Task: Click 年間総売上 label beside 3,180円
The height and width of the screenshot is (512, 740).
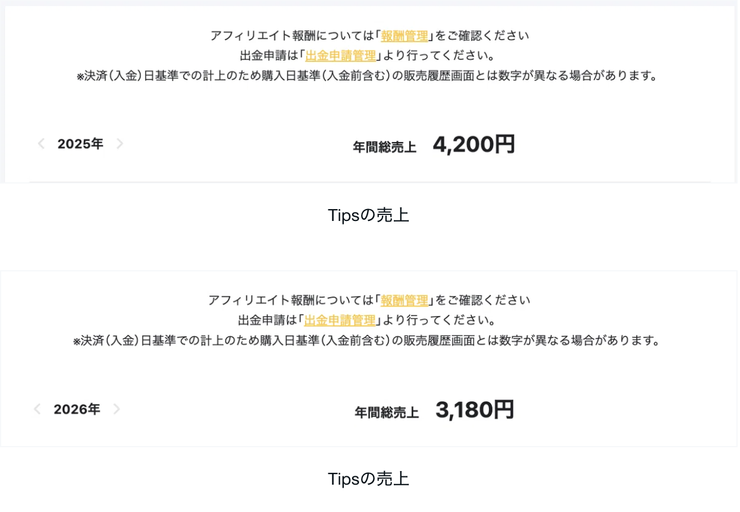Action: click(x=387, y=412)
